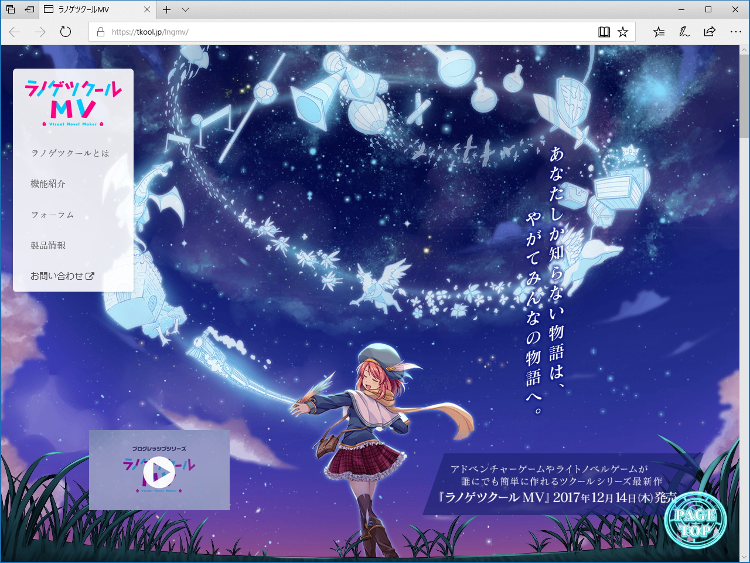
Task: Open the Add notes ink icon
Action: (x=684, y=32)
